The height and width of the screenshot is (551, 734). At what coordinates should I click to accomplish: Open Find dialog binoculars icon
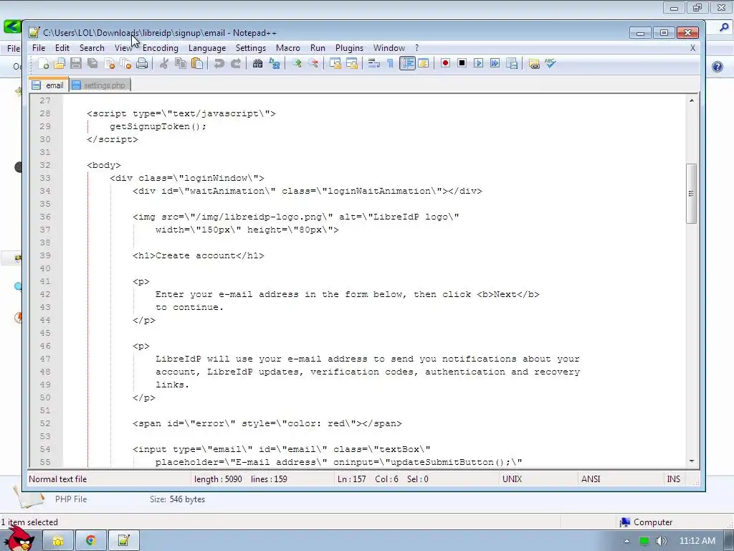coord(257,64)
